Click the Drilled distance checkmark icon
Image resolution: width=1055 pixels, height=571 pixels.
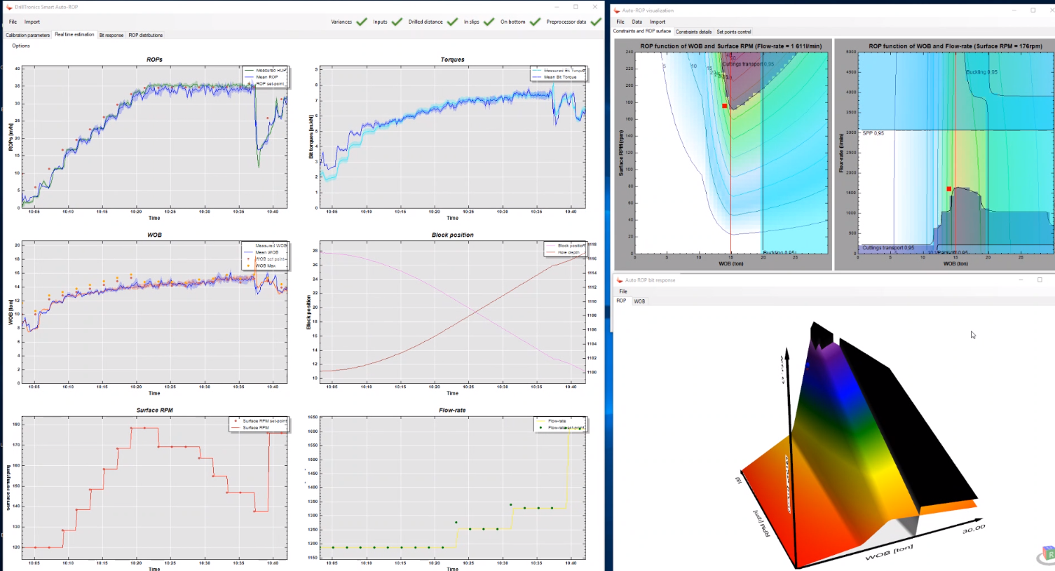point(453,22)
